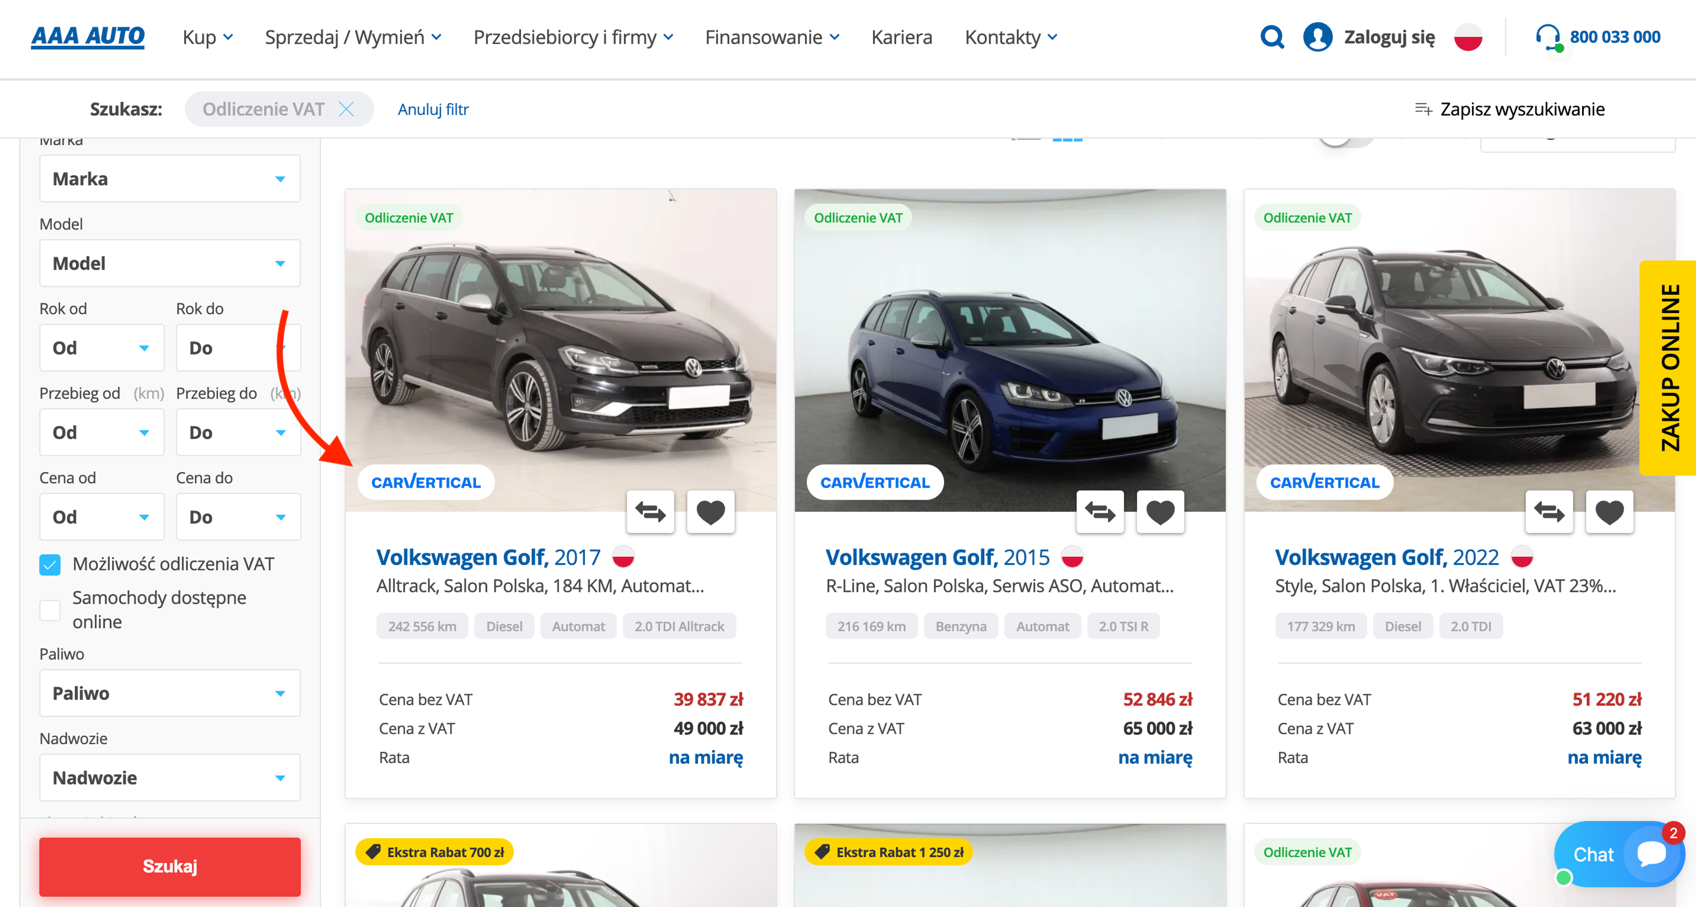The width and height of the screenshot is (1696, 907).
Task: Expand the Paliwo dropdown
Action: point(169,692)
